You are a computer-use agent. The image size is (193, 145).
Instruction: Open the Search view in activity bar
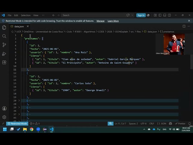[x=4, y=36]
